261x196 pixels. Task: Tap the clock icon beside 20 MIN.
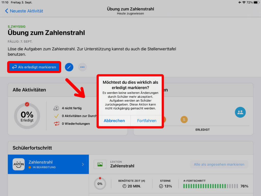click(x=124, y=186)
